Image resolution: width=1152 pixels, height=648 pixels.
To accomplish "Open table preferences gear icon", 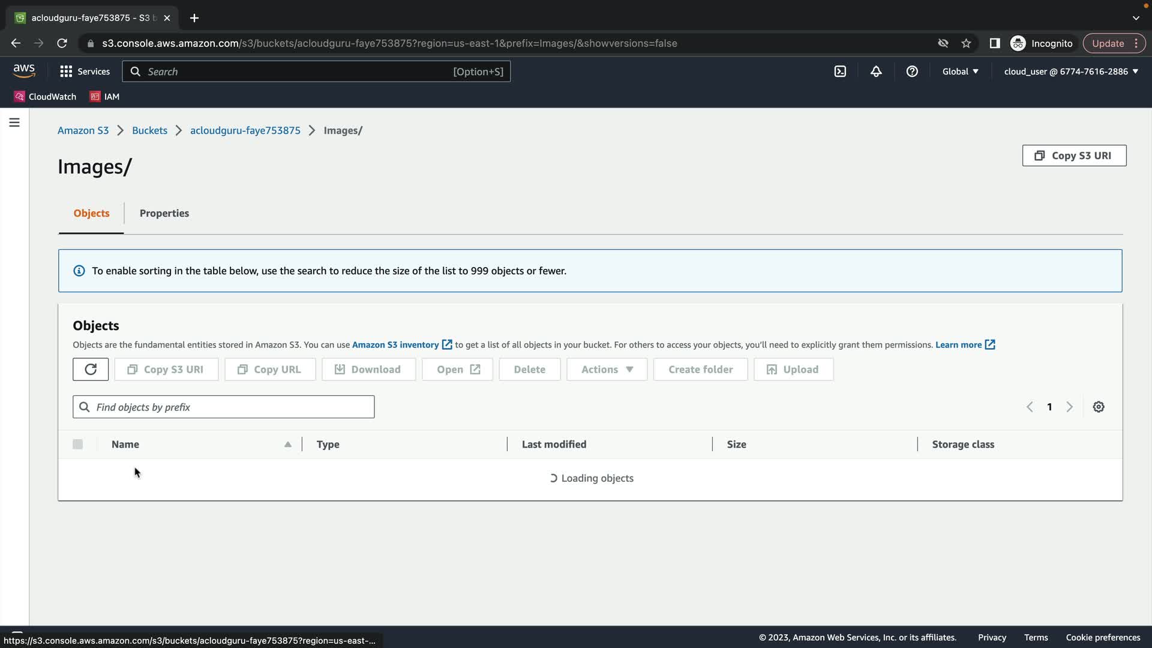I will click(1099, 407).
